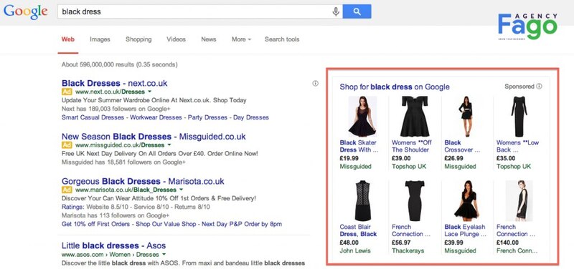Expand arrow next to www.next.co.uk/Dresses

point(150,92)
